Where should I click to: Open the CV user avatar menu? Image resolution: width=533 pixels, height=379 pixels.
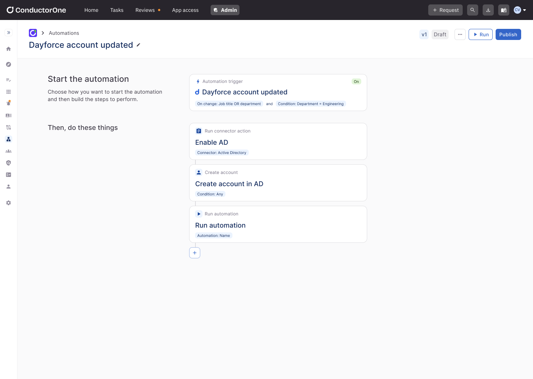pos(520,10)
